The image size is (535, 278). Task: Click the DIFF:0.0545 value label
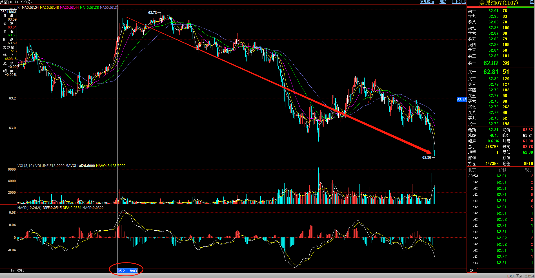pos(52,208)
